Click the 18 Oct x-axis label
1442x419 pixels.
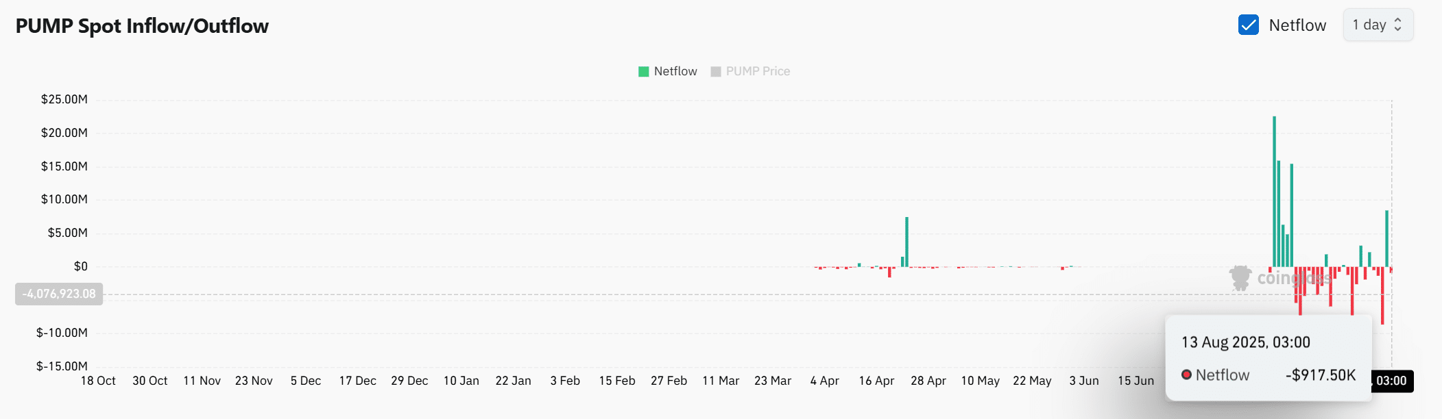point(98,381)
